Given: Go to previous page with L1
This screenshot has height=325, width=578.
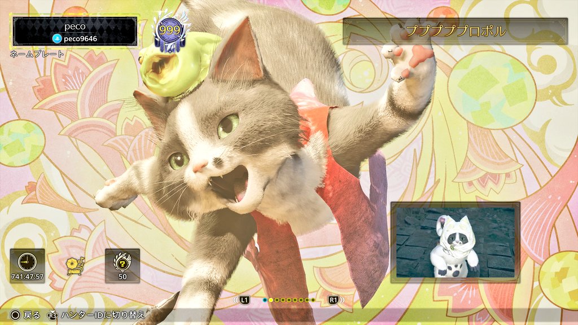Looking at the screenshot, I should click(x=244, y=300).
